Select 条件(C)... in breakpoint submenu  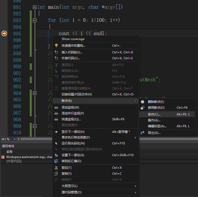coord(167,114)
